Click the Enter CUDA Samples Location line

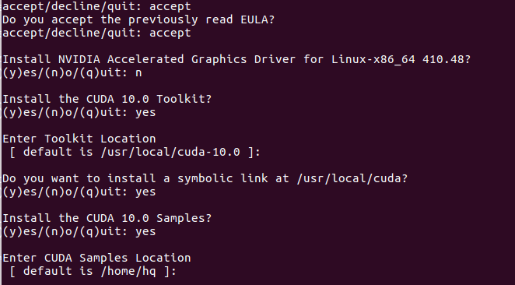96,258
